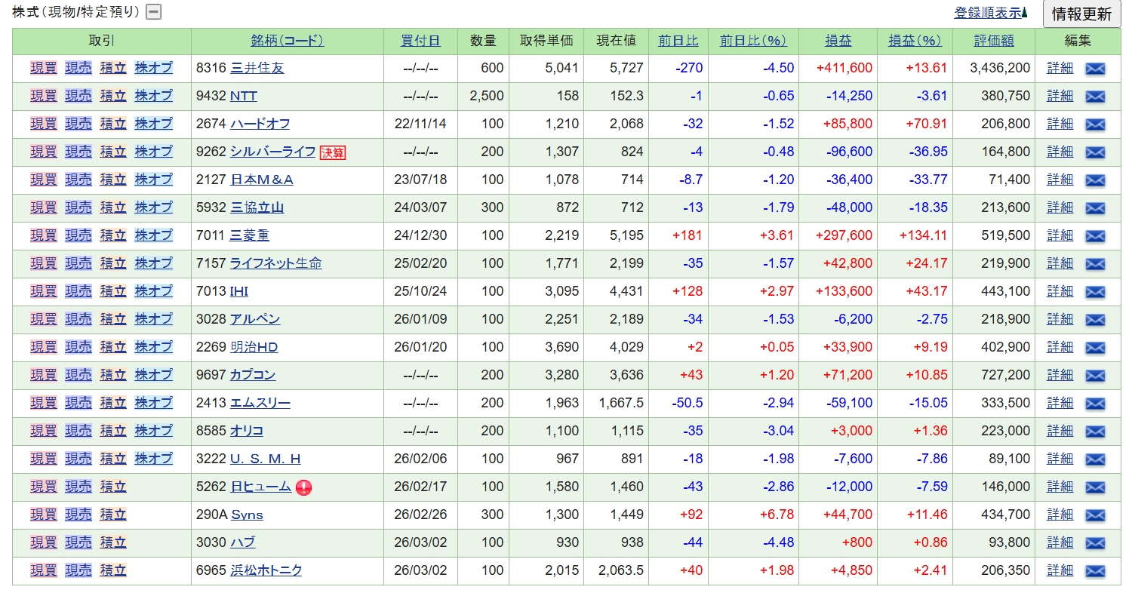Open the 三井住友 stock link

[x=257, y=68]
